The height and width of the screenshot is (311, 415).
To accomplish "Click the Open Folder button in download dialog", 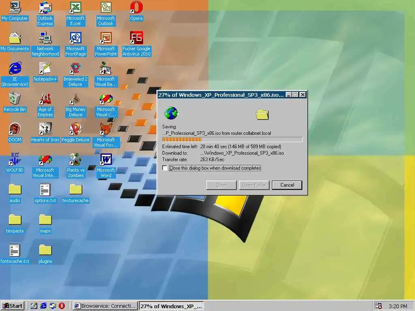I will (254, 185).
